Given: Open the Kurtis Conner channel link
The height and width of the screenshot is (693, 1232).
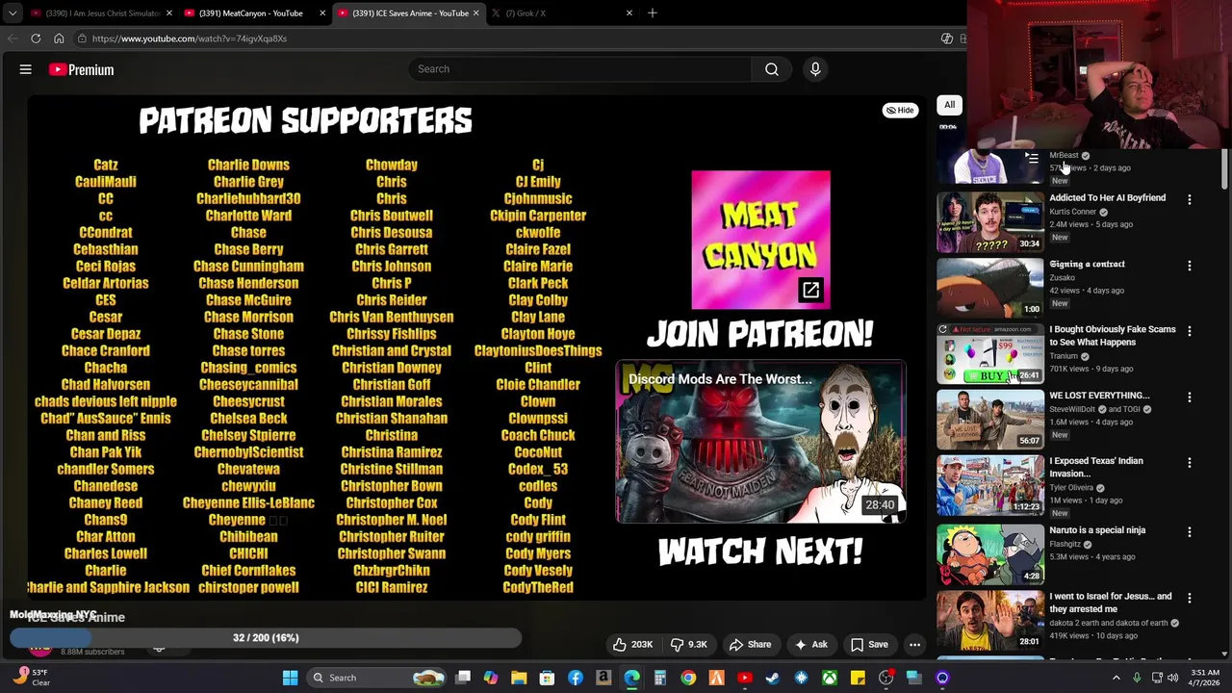Looking at the screenshot, I should tap(1073, 212).
